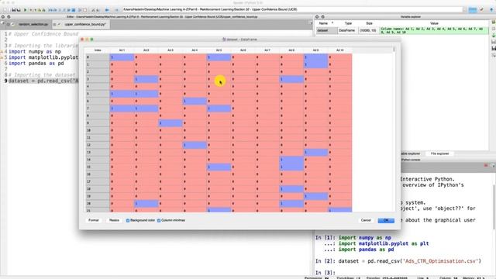Select dataset row in Variable explorer
The height and width of the screenshot is (279, 496).
[x=402, y=31]
